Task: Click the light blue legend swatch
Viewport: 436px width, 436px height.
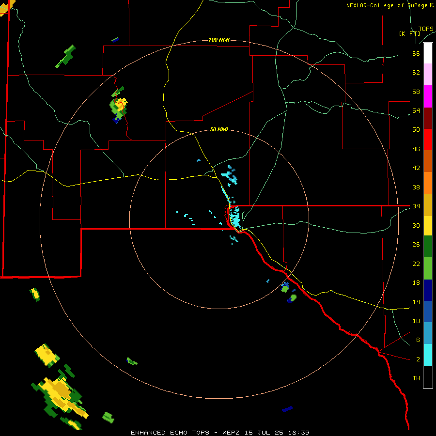Action: [428, 333]
